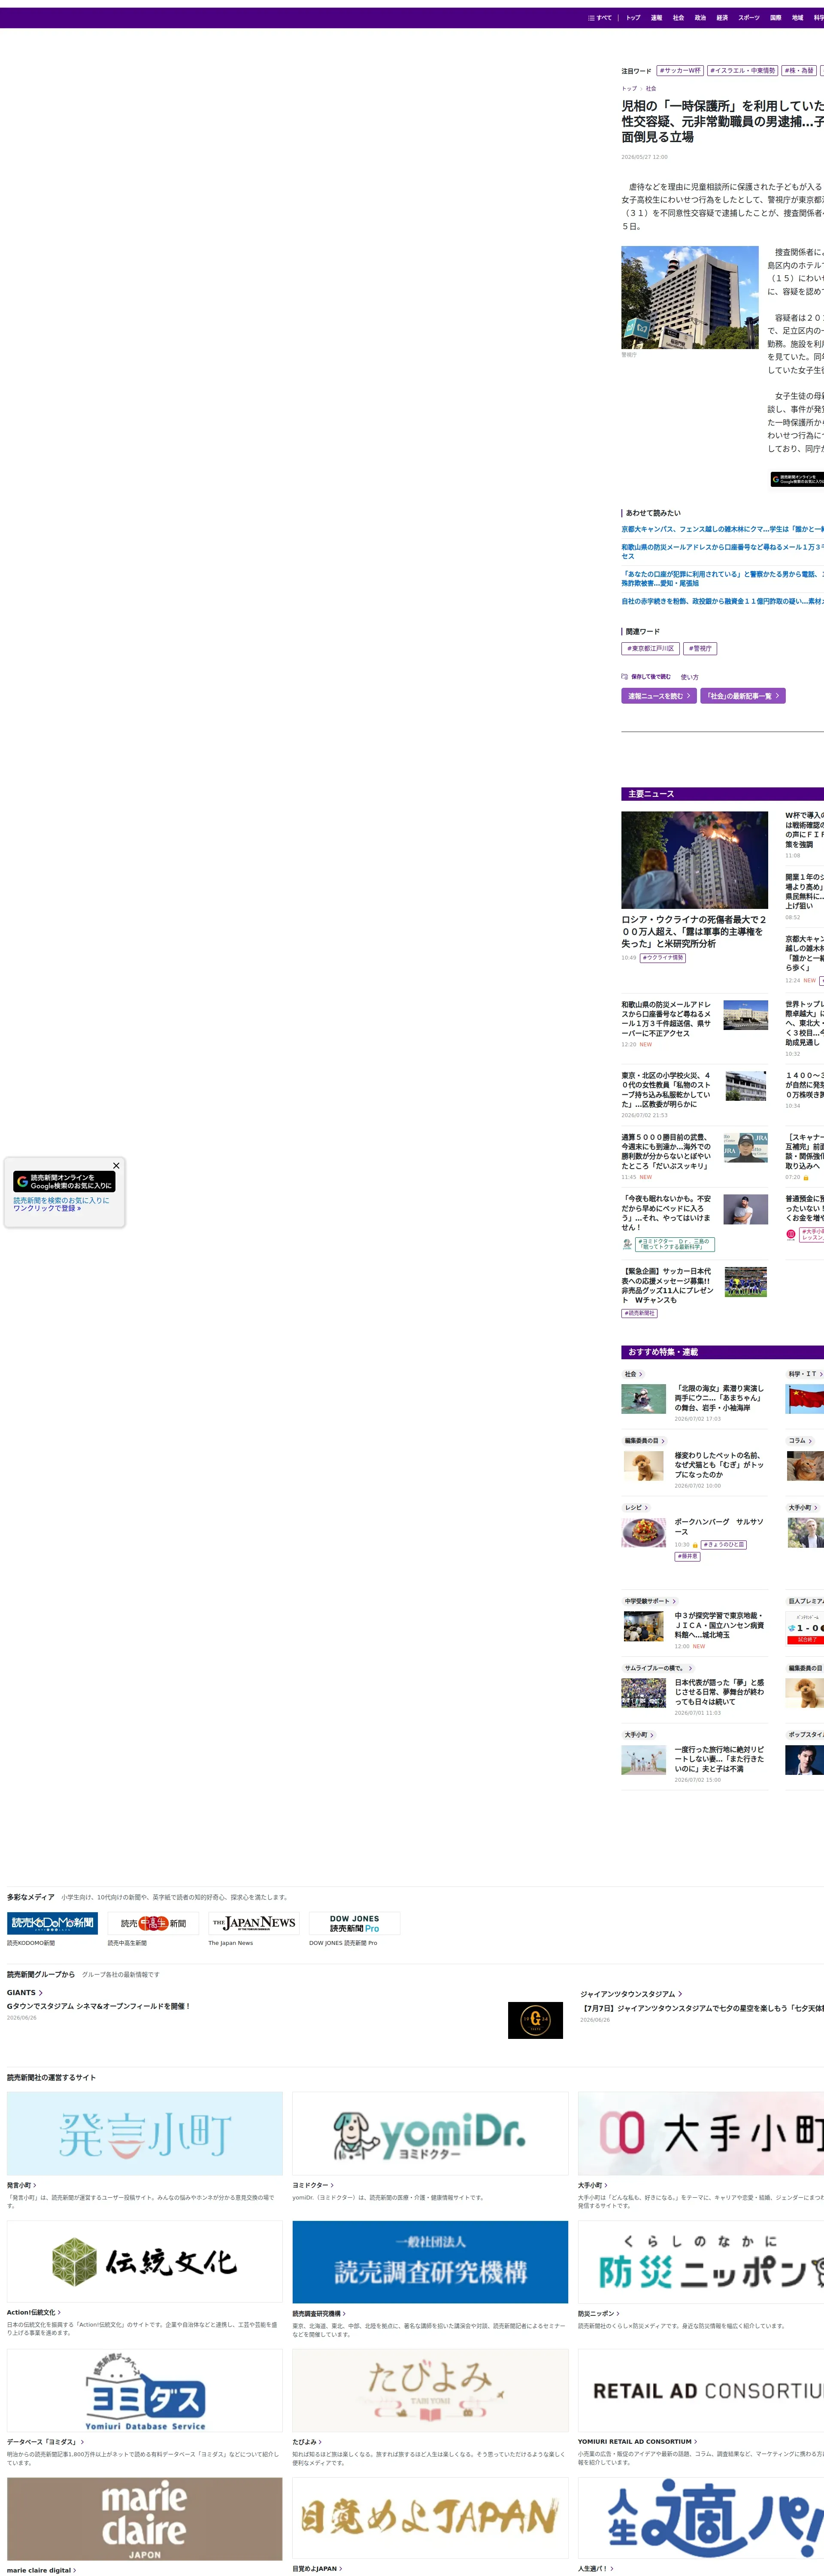Click the 速報ニュースを読む button
Viewport: 824px width, 2576px height.
659,696
